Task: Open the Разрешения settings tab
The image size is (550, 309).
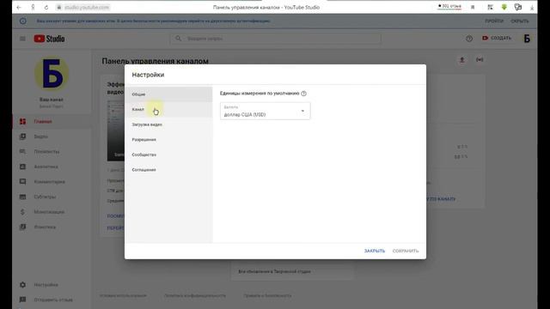Action: (x=168, y=140)
